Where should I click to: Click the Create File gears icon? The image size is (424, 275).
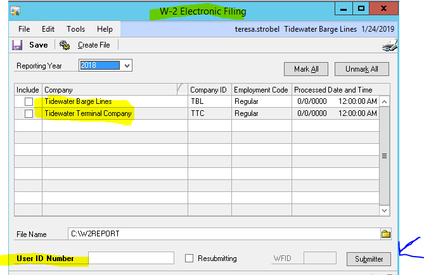(65, 45)
